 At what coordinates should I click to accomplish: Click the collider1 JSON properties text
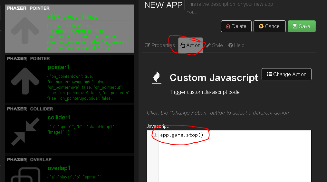click(x=81, y=129)
